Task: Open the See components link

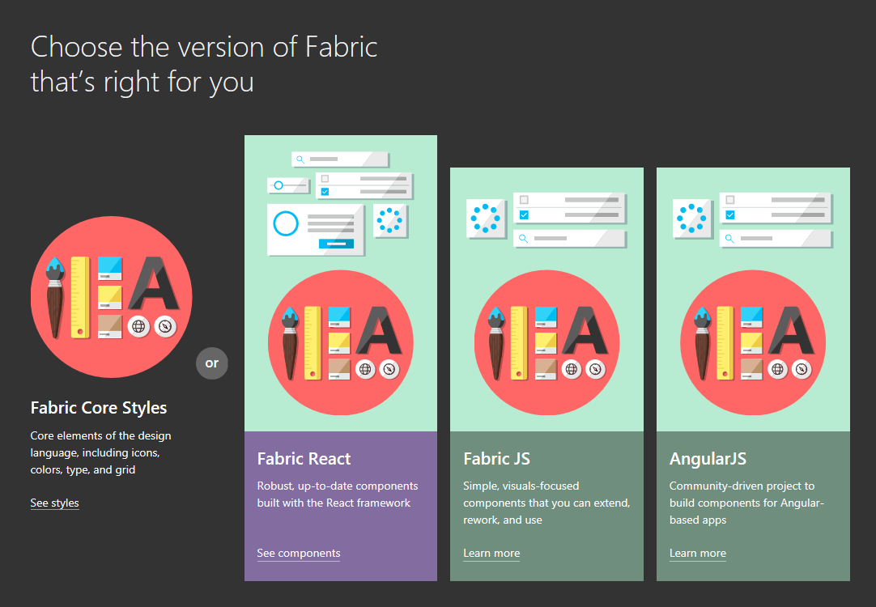Action: [298, 554]
